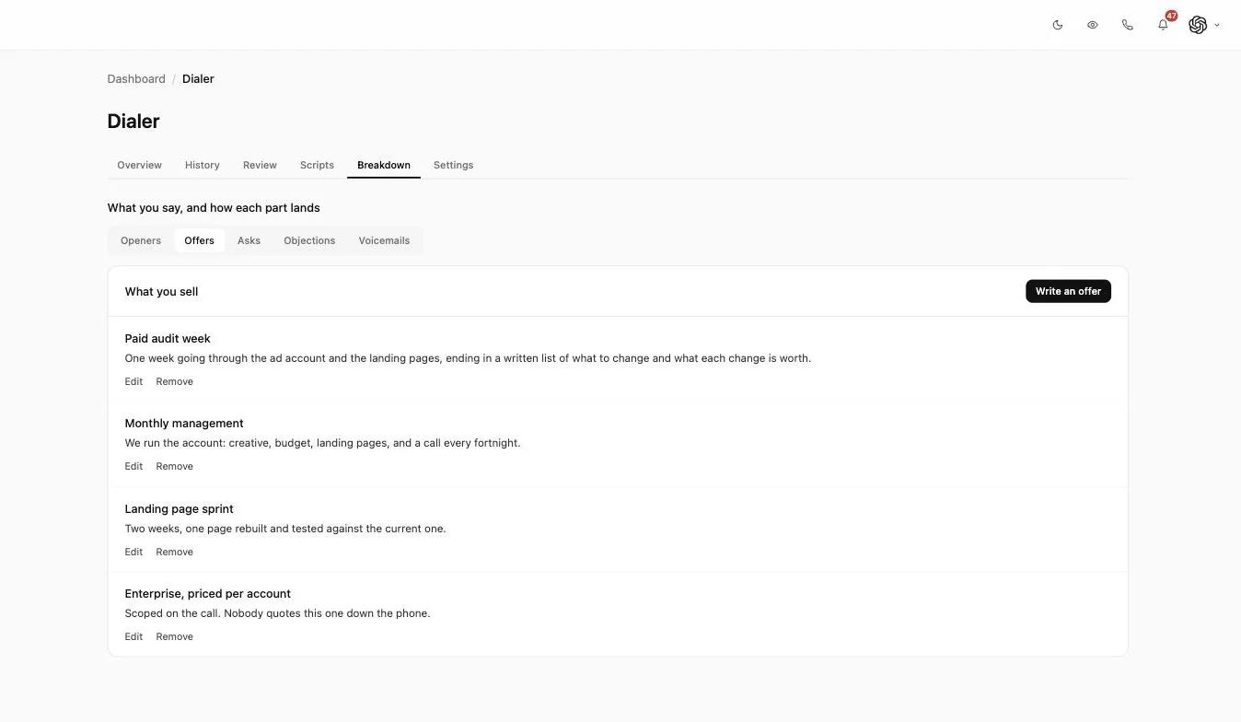This screenshot has width=1241, height=722.
Task: Click "We run the account" description
Action: [x=322, y=443]
